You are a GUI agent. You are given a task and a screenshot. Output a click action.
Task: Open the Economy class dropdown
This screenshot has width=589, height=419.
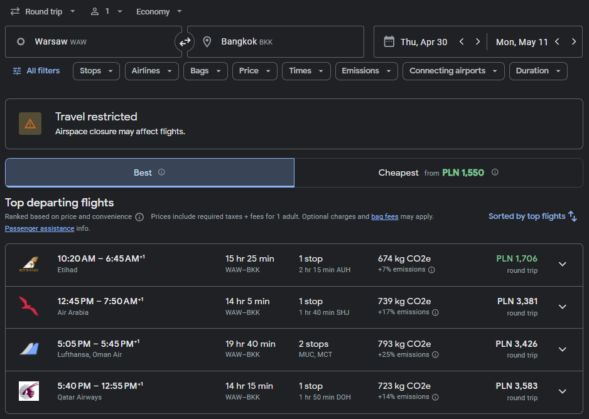point(159,12)
